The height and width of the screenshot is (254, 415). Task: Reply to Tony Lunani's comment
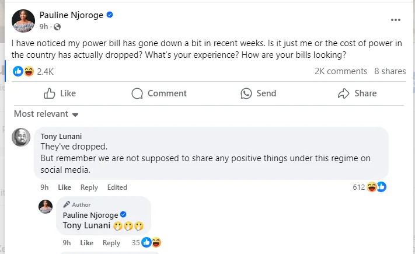(x=89, y=187)
